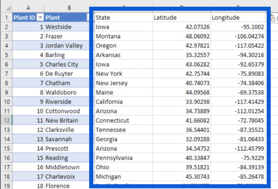Select the Charles City cell

tap(67, 64)
